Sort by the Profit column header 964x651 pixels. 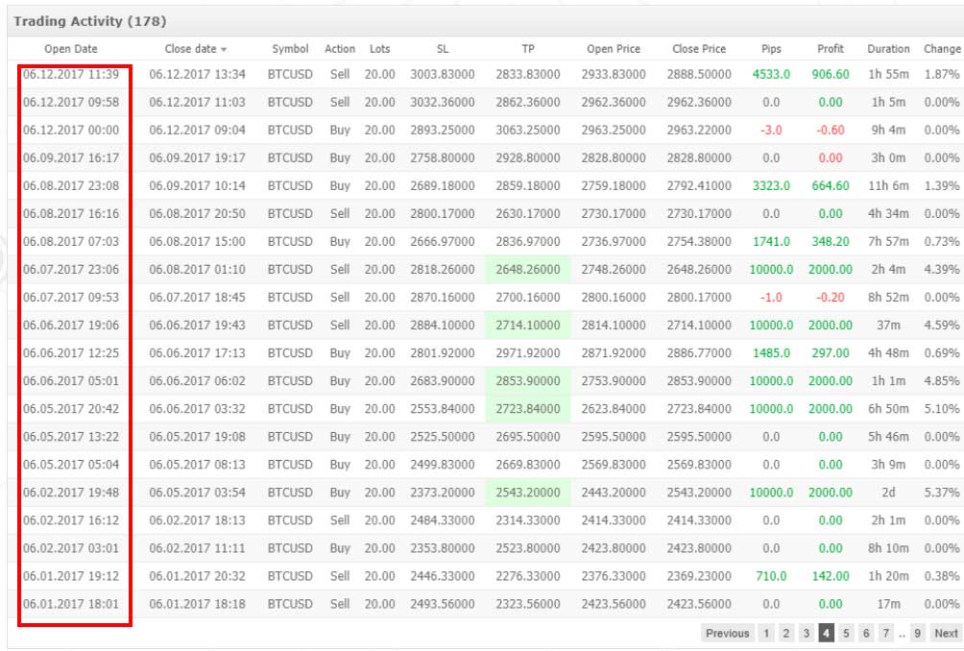click(831, 49)
